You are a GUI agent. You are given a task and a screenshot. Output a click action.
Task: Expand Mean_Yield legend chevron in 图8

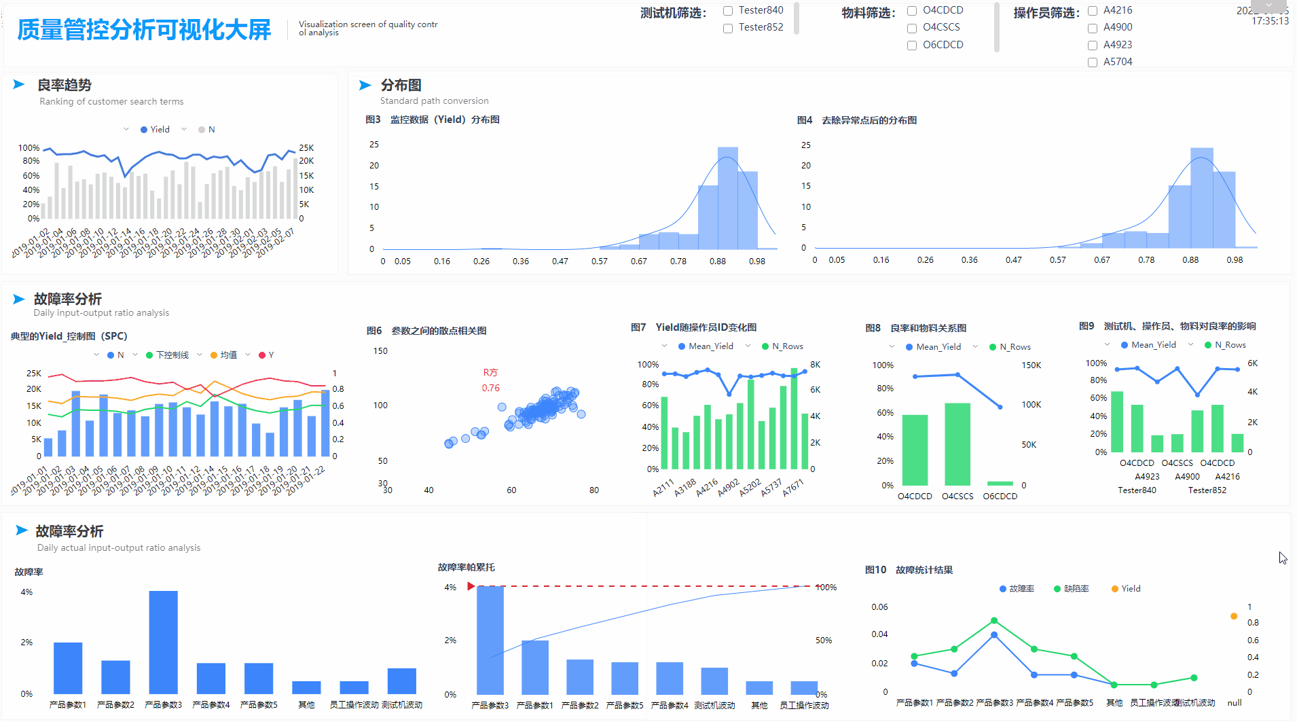[892, 346]
